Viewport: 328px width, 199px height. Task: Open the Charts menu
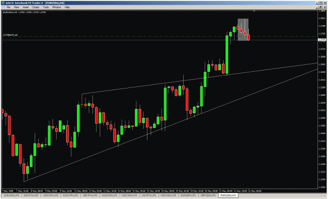click(36, 7)
